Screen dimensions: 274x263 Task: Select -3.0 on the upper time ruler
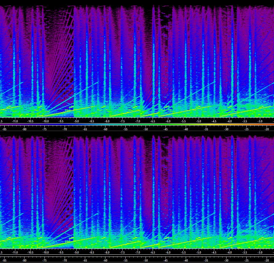coord(260,121)
